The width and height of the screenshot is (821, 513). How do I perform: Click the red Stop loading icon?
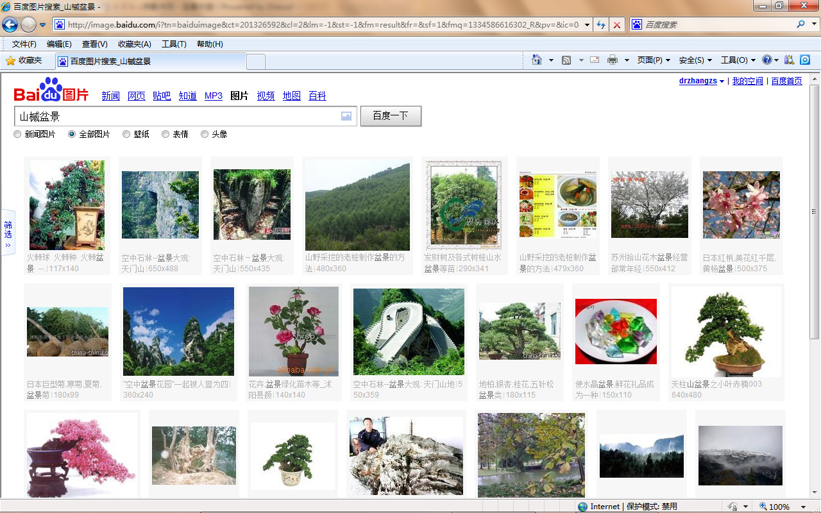(617, 25)
